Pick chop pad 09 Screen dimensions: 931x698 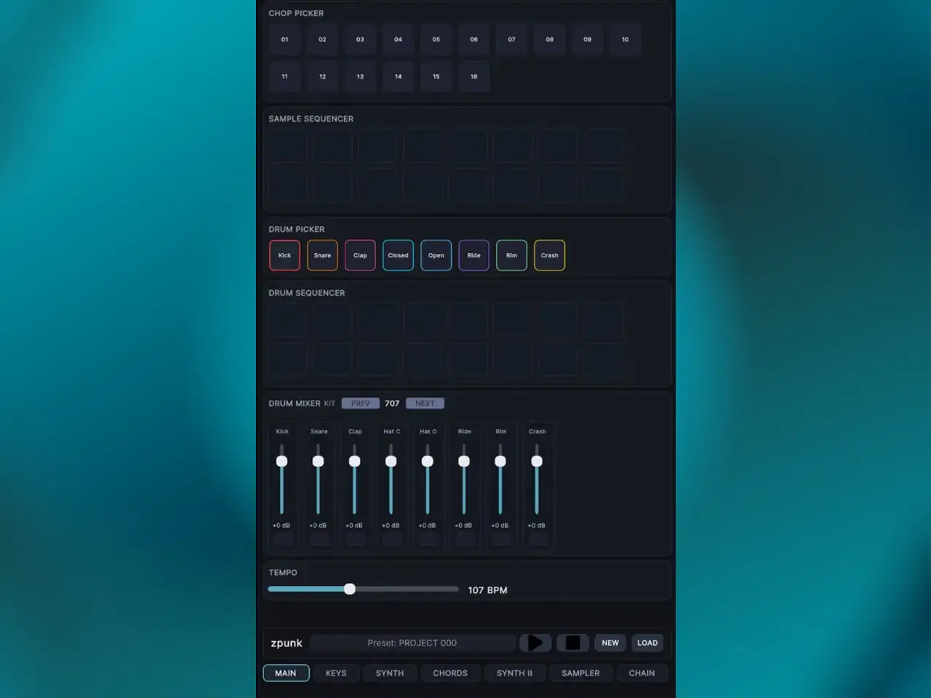click(x=587, y=39)
